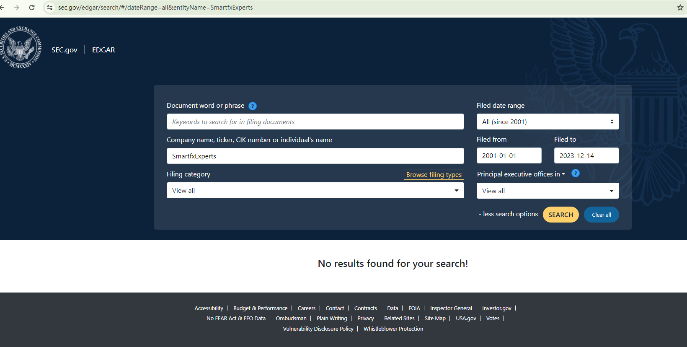The width and height of the screenshot is (687, 347).
Task: Open the location View all dropdown
Action: coord(548,191)
